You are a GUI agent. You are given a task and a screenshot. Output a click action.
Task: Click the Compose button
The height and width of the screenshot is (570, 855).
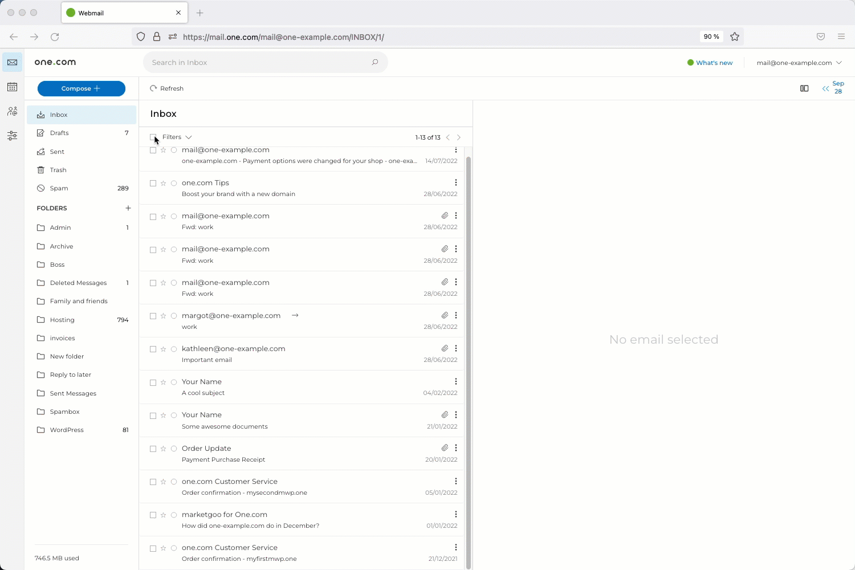pyautogui.click(x=82, y=88)
